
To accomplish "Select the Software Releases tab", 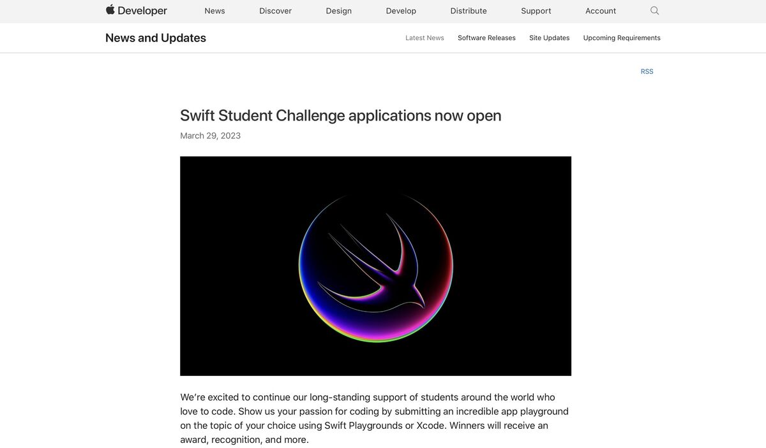I will point(486,38).
